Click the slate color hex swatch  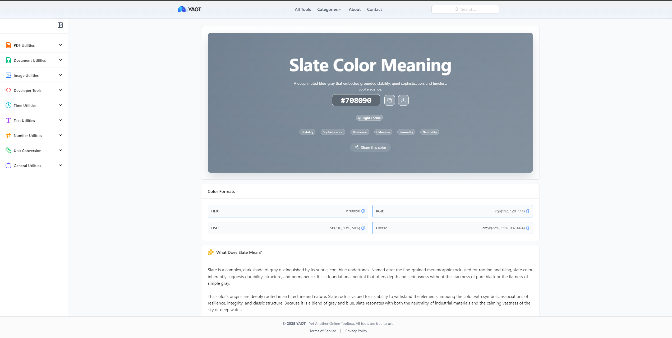click(356, 100)
